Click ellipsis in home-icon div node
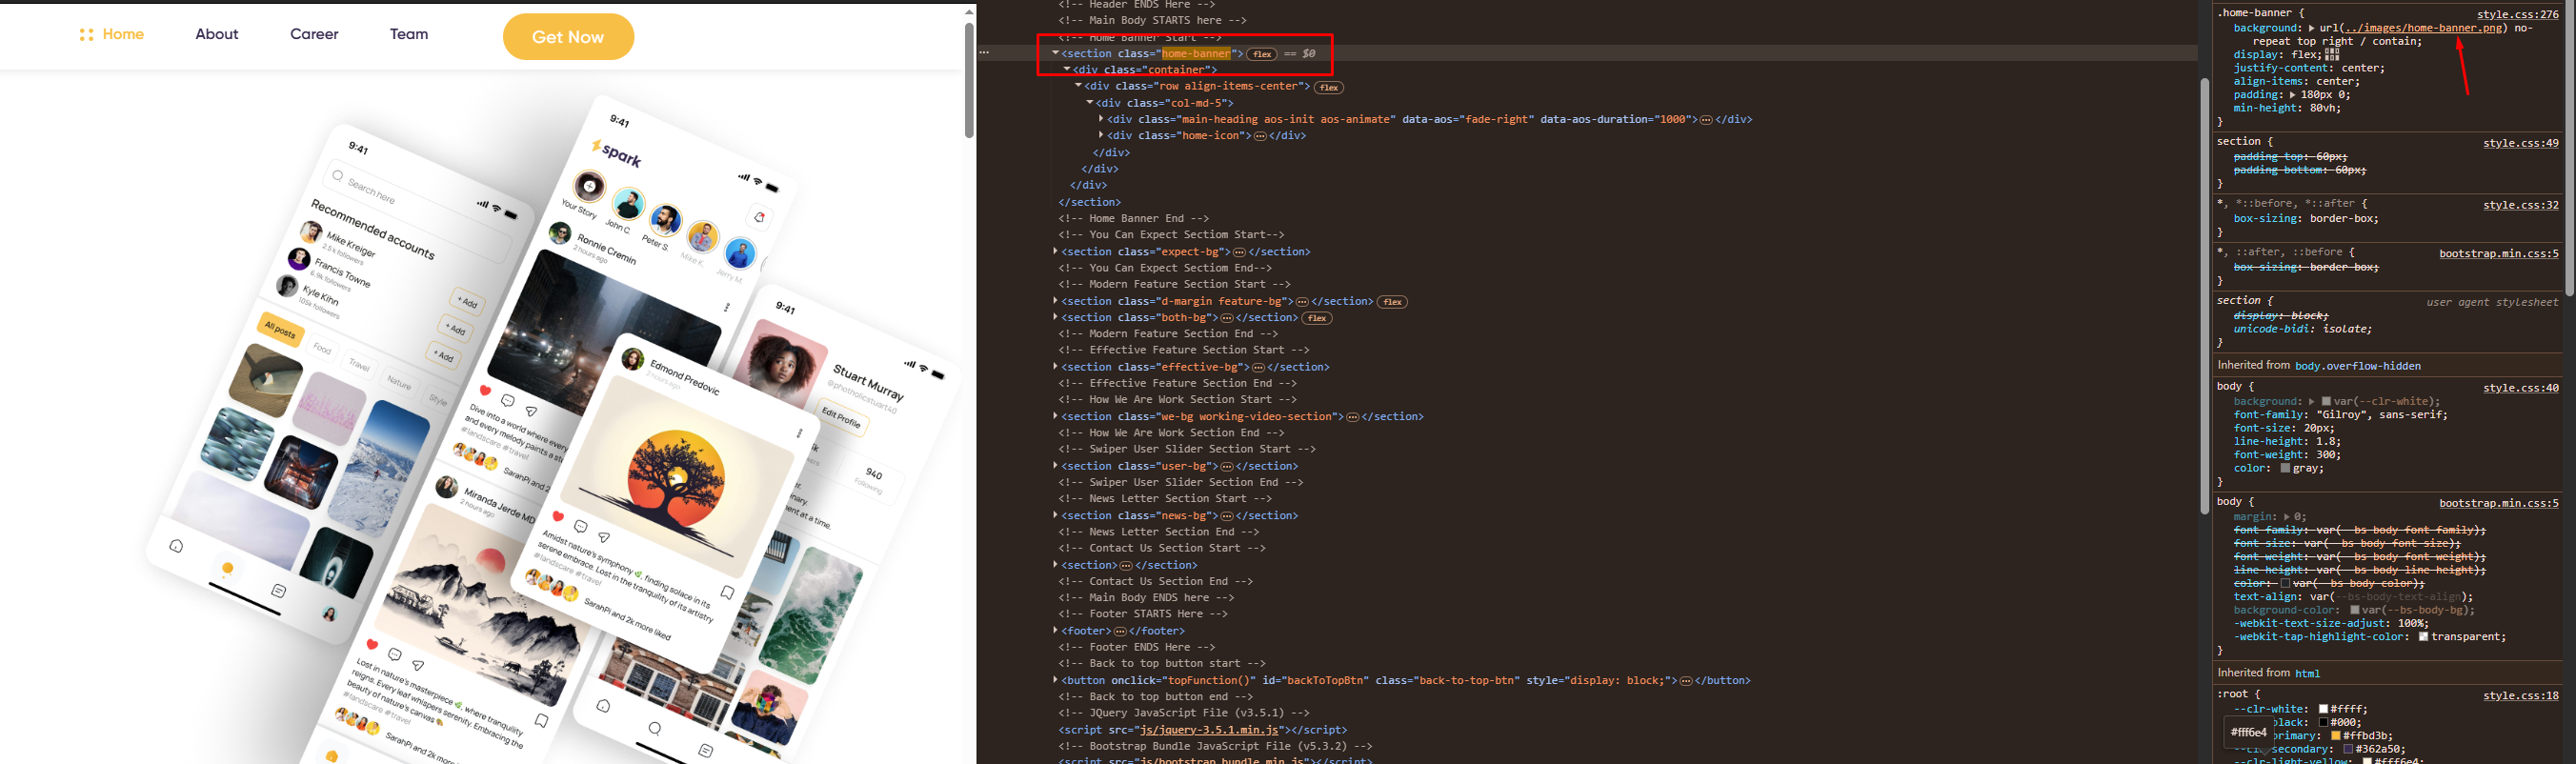Screen dimensions: 2576x764 (1260, 136)
